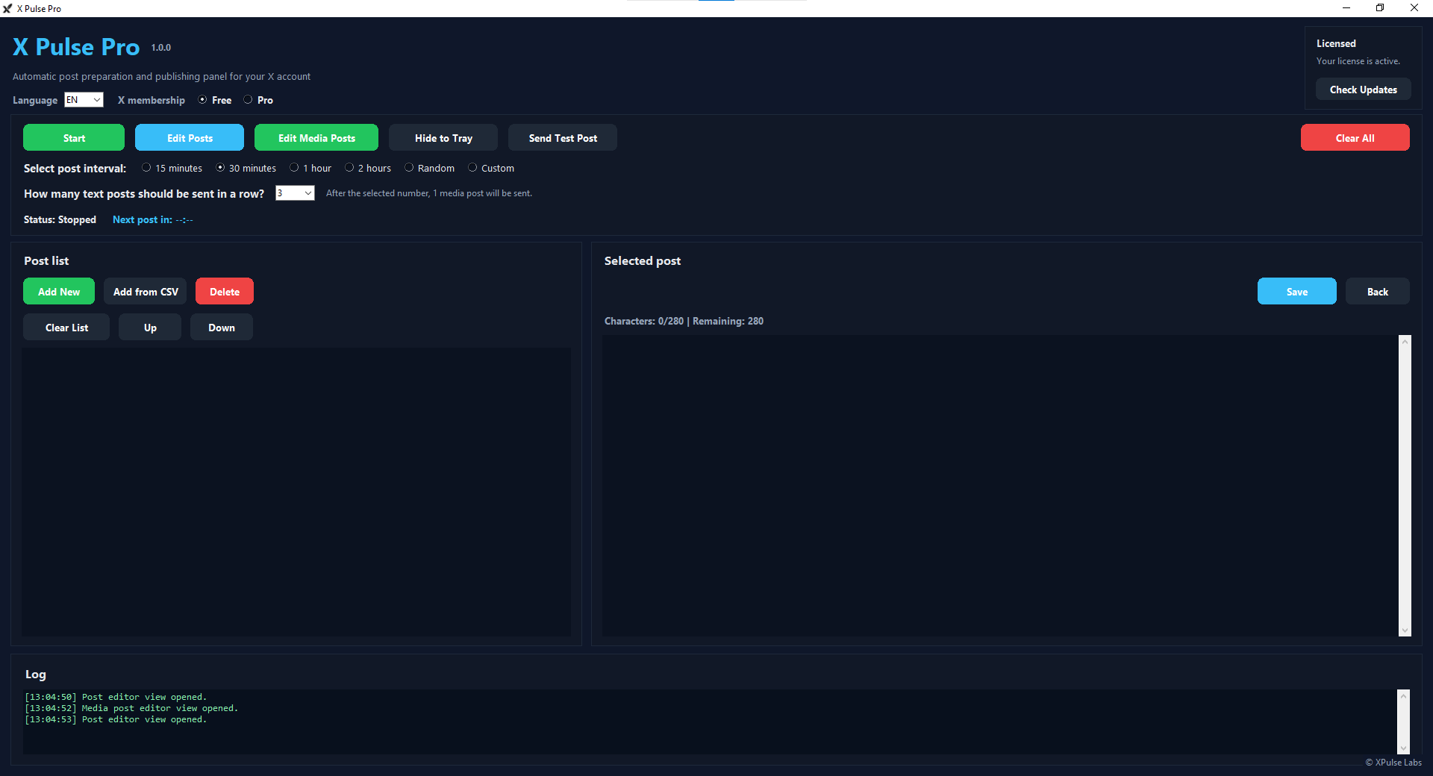Screen dimensions: 1433x776
Task: Click the Clear List button
Action: [66, 328]
